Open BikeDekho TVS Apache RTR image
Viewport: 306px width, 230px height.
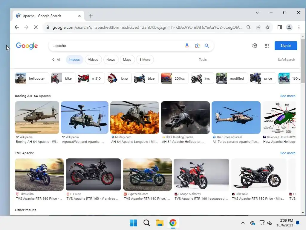(x=39, y=175)
